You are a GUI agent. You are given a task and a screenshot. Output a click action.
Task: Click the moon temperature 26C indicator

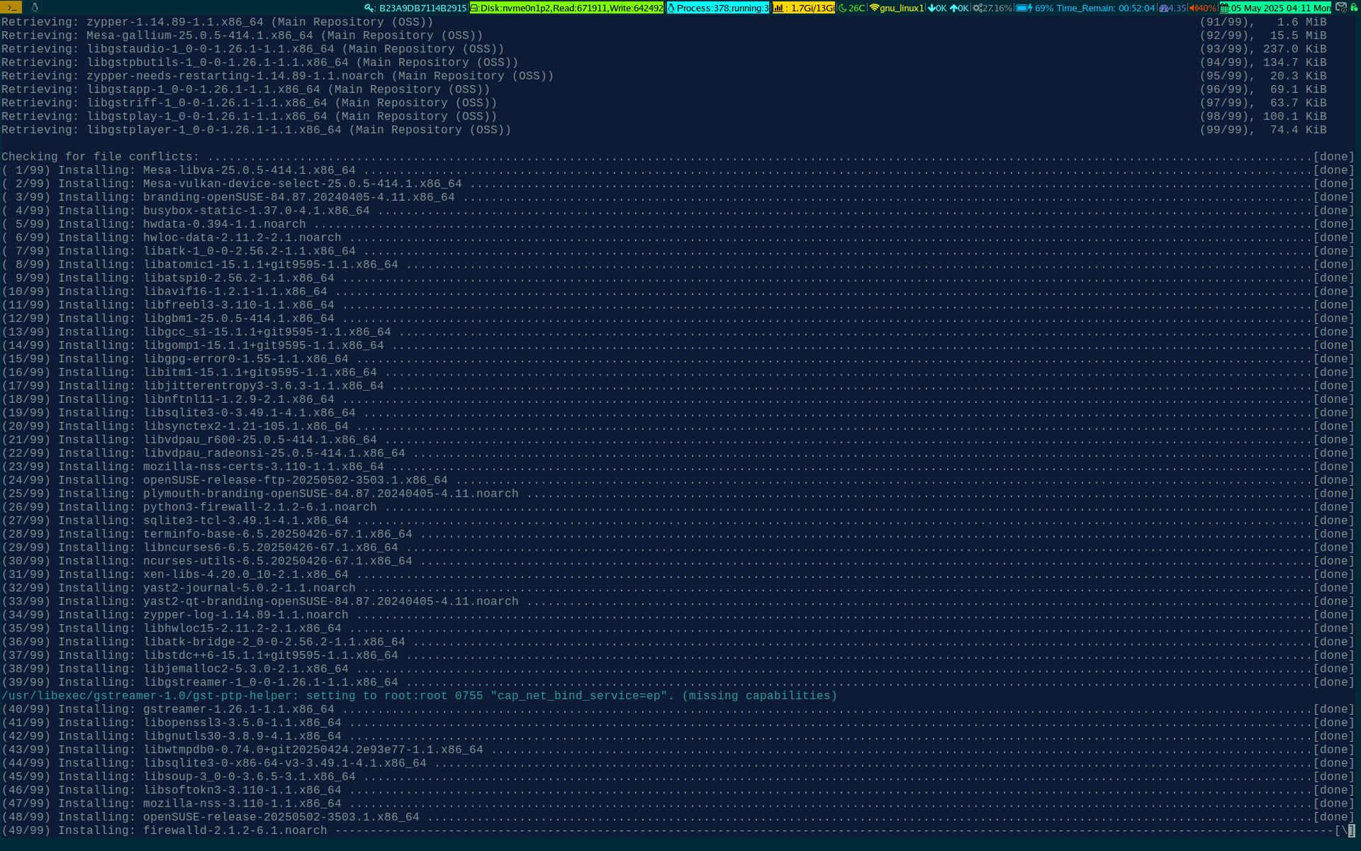pos(852,8)
